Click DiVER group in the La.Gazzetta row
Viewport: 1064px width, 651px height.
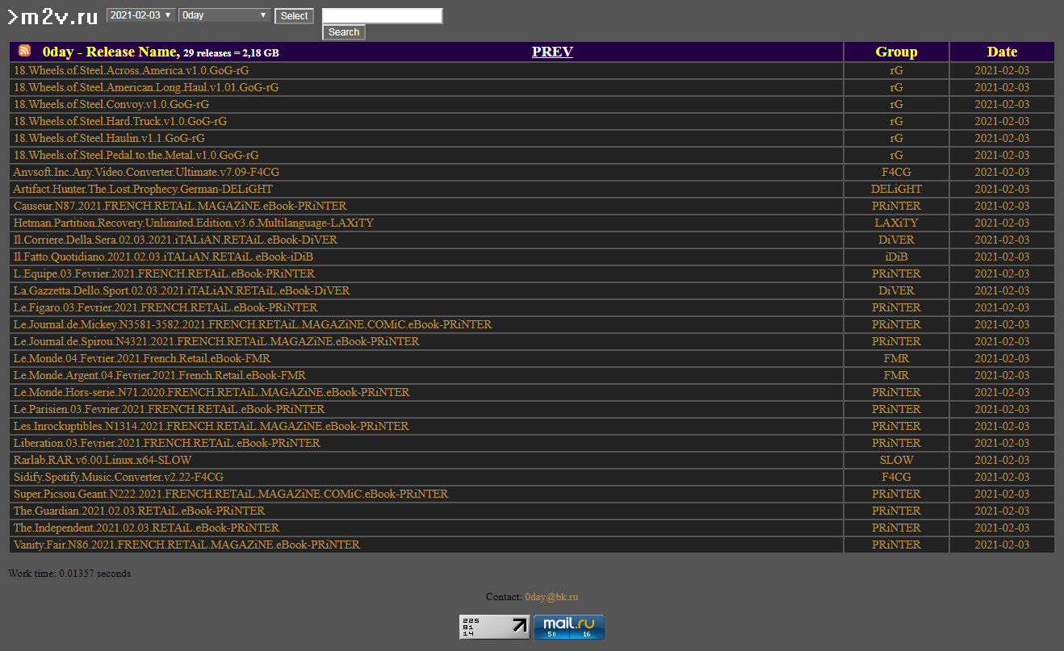(x=896, y=290)
